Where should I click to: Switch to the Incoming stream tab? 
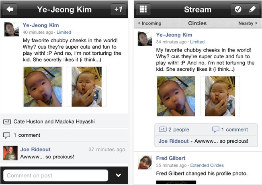pos(150,23)
